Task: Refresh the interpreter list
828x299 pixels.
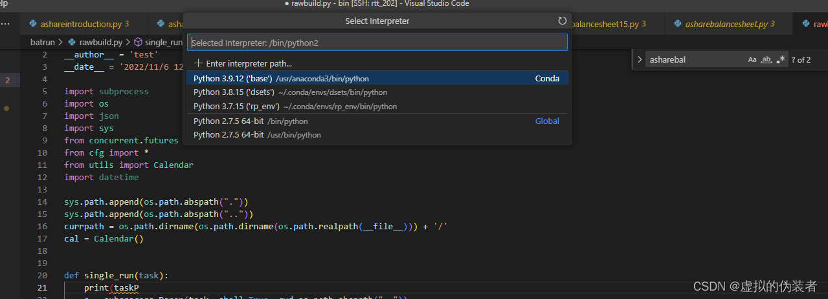Action: pyautogui.click(x=563, y=21)
